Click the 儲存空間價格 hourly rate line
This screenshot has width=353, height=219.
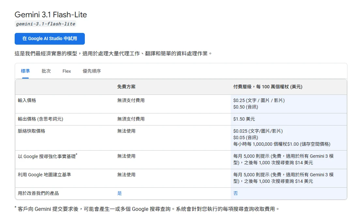pyautogui.click(x=282, y=144)
